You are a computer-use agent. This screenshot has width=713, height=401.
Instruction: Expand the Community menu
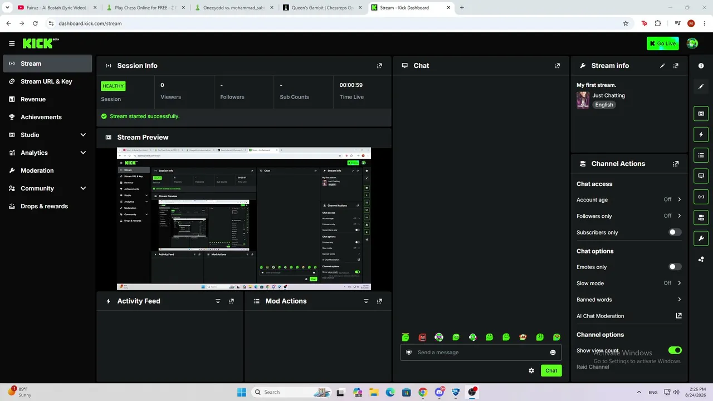tap(47, 188)
